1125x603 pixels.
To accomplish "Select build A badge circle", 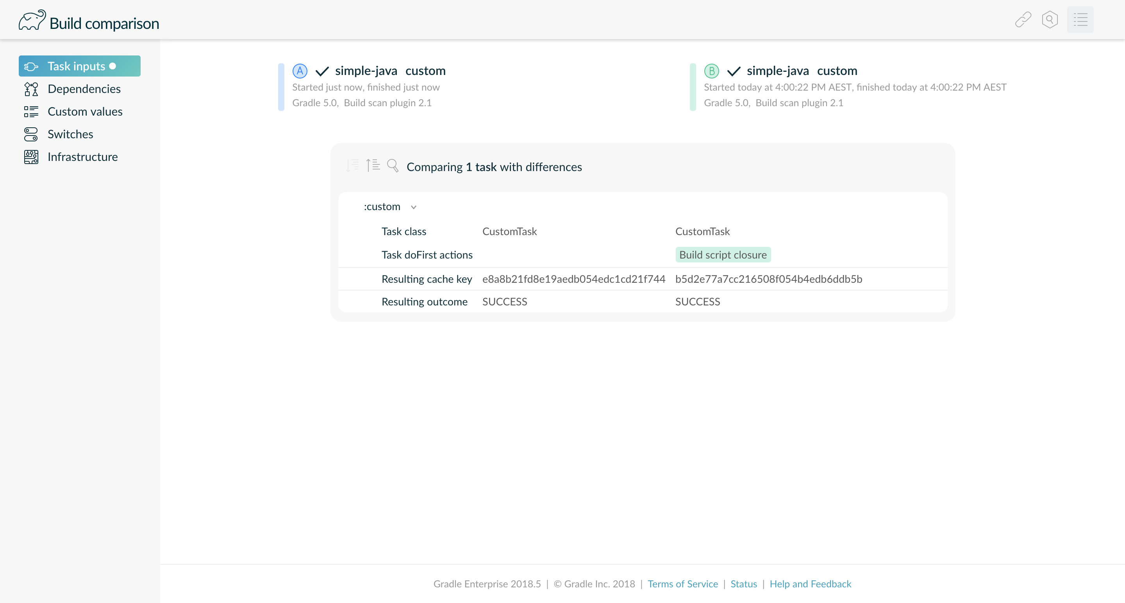I will point(300,70).
